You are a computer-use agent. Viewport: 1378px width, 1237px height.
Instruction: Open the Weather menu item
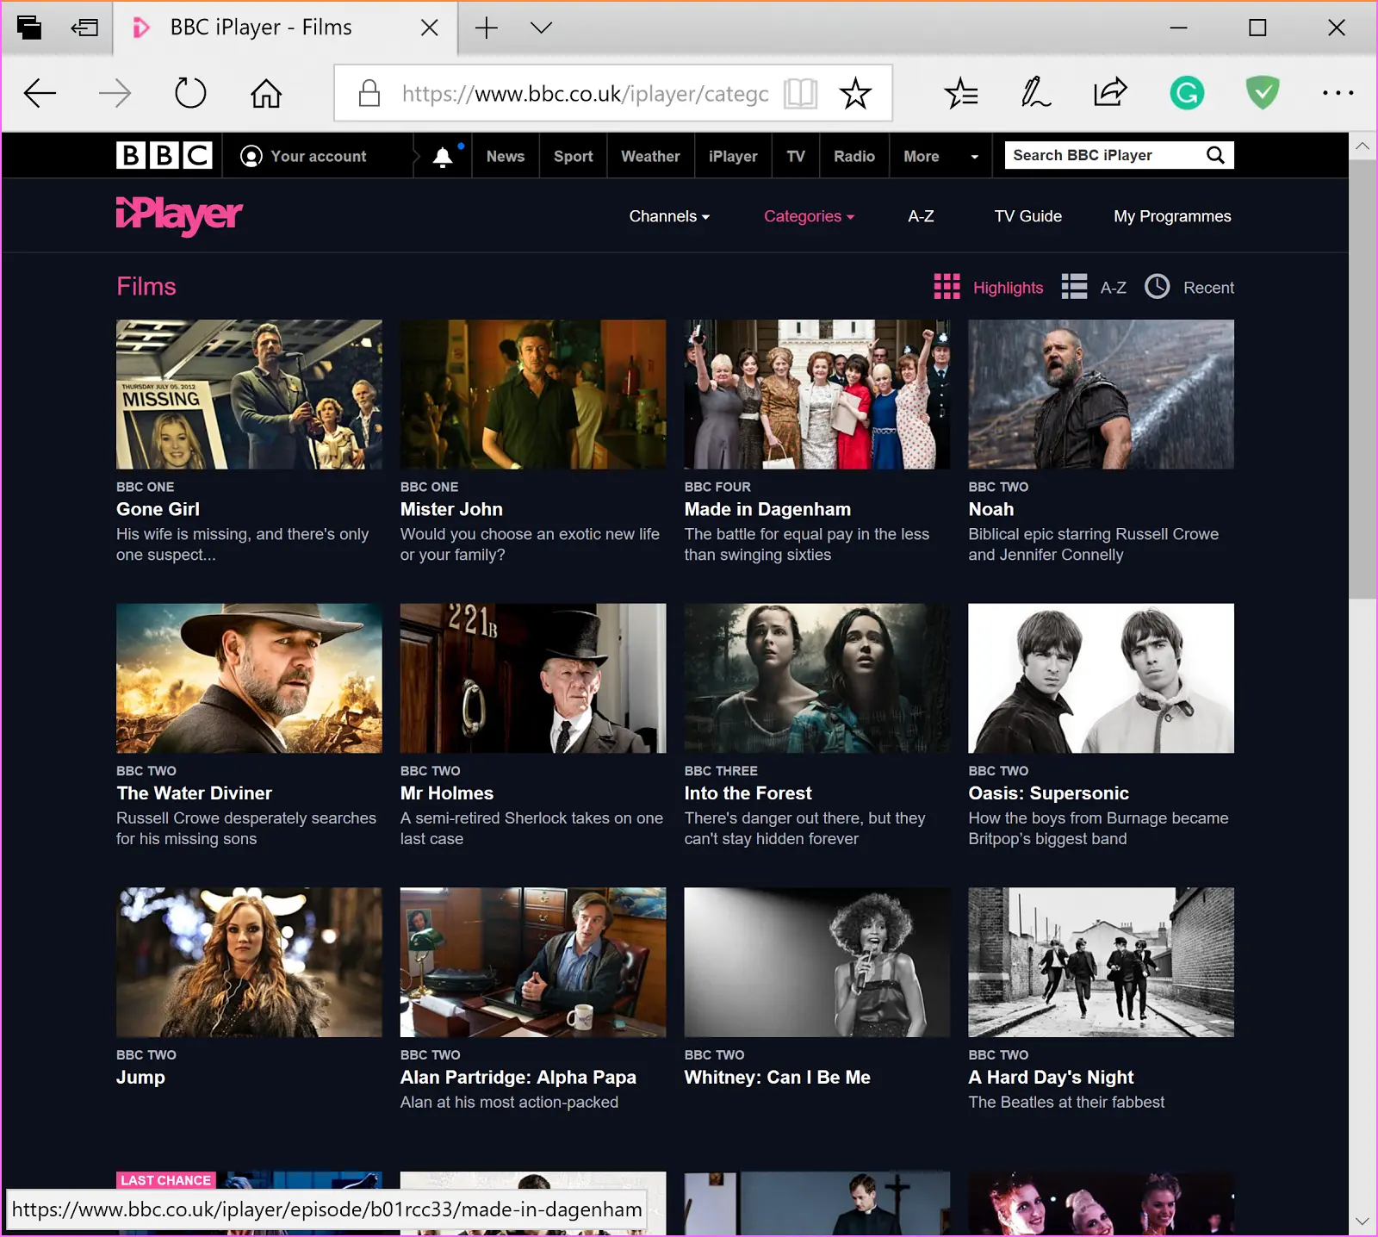click(650, 156)
